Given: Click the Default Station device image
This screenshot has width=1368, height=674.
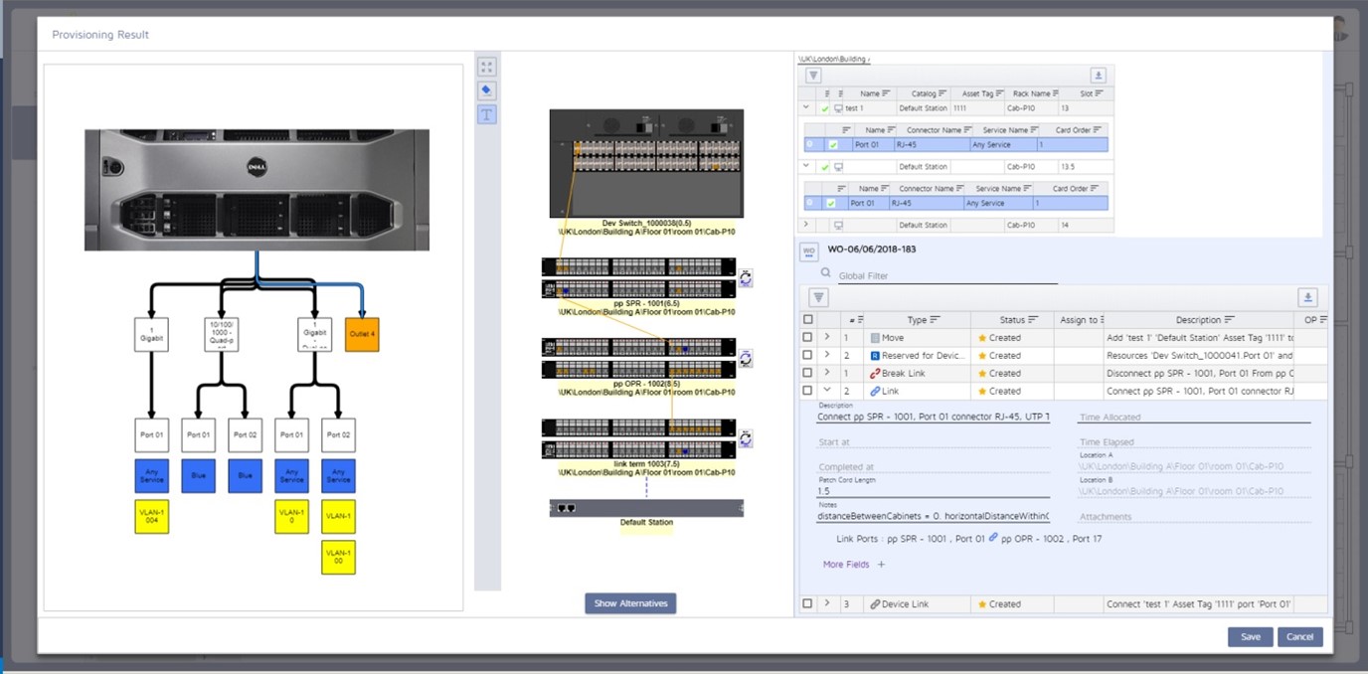Looking at the screenshot, I should 646,508.
